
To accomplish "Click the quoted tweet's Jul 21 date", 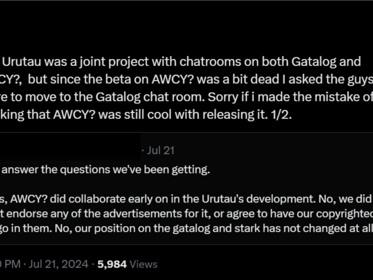I will pyautogui.click(x=160, y=151).
